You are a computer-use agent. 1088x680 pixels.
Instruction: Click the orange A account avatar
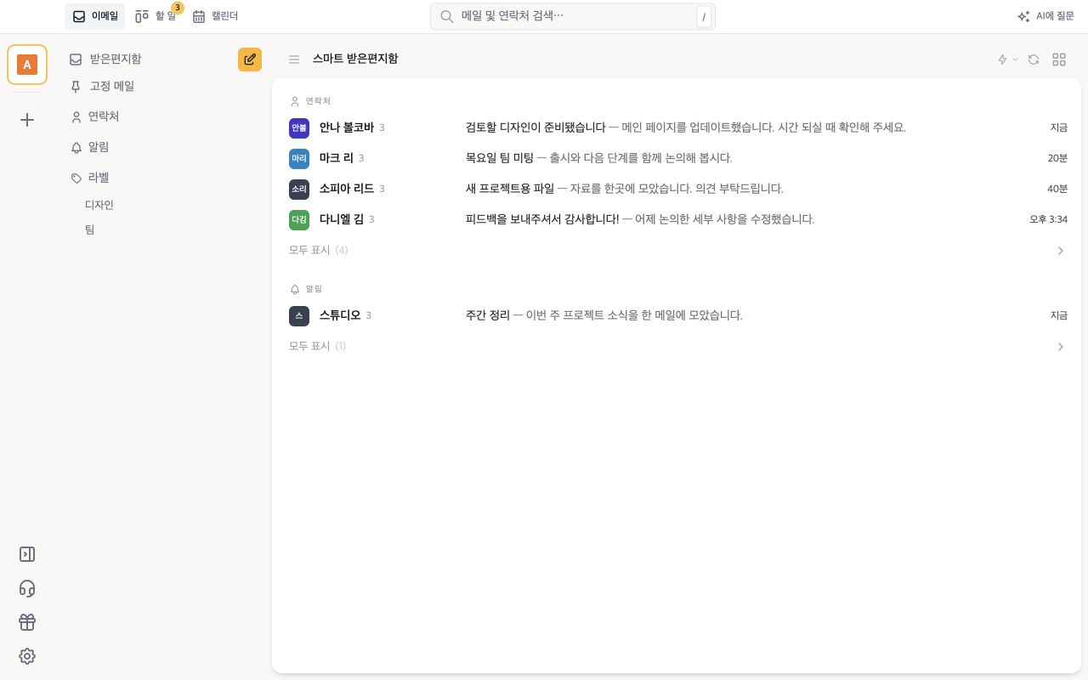point(27,65)
